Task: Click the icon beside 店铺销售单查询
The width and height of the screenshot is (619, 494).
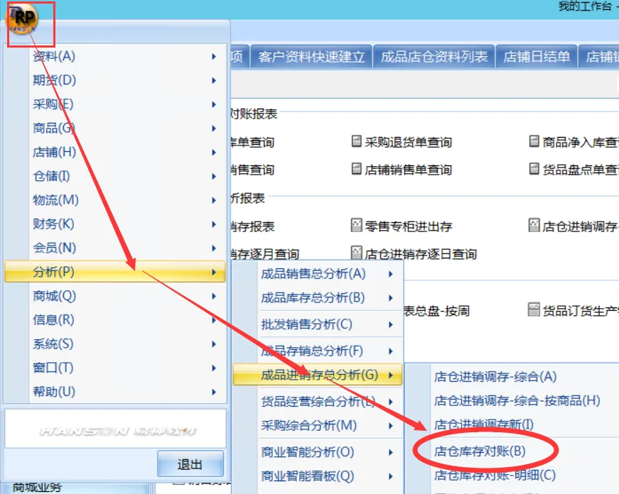Action: [x=357, y=169]
